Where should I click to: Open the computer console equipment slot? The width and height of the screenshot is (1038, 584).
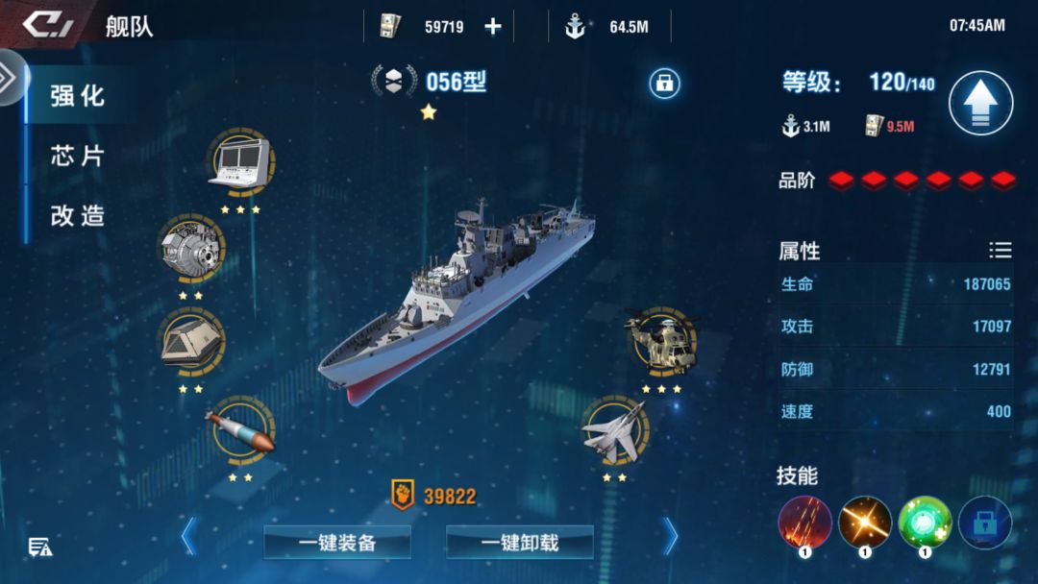(x=241, y=162)
